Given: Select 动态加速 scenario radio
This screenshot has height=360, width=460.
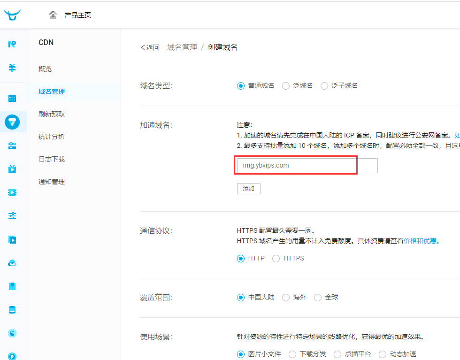Looking at the screenshot, I should tap(383, 354).
